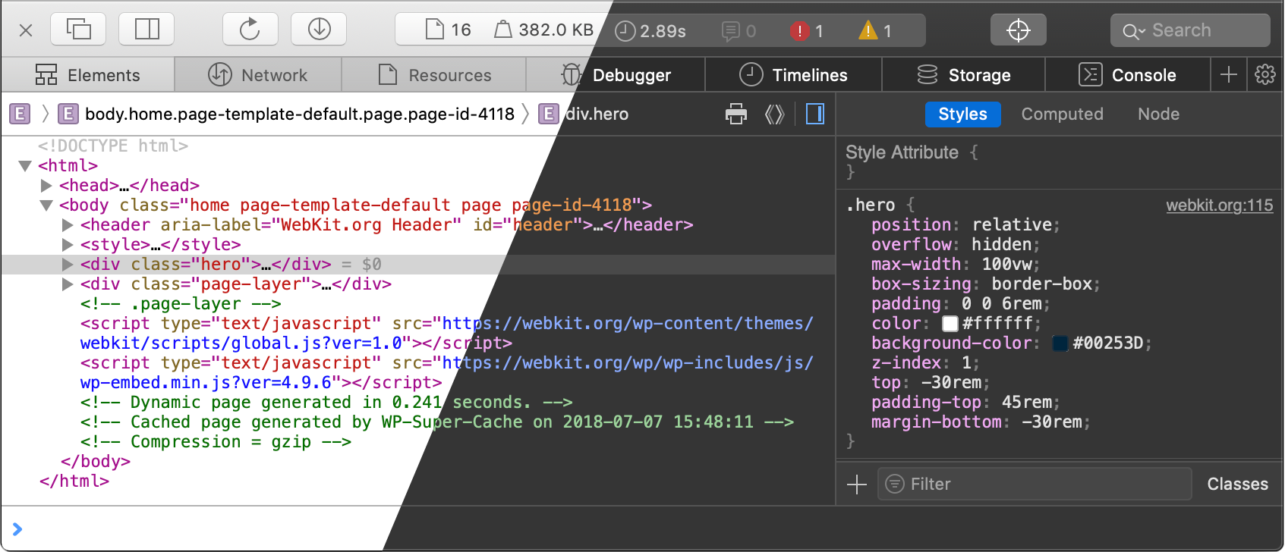Start element selection with the crosshair icon
1285x552 pixels.
pos(1018,30)
